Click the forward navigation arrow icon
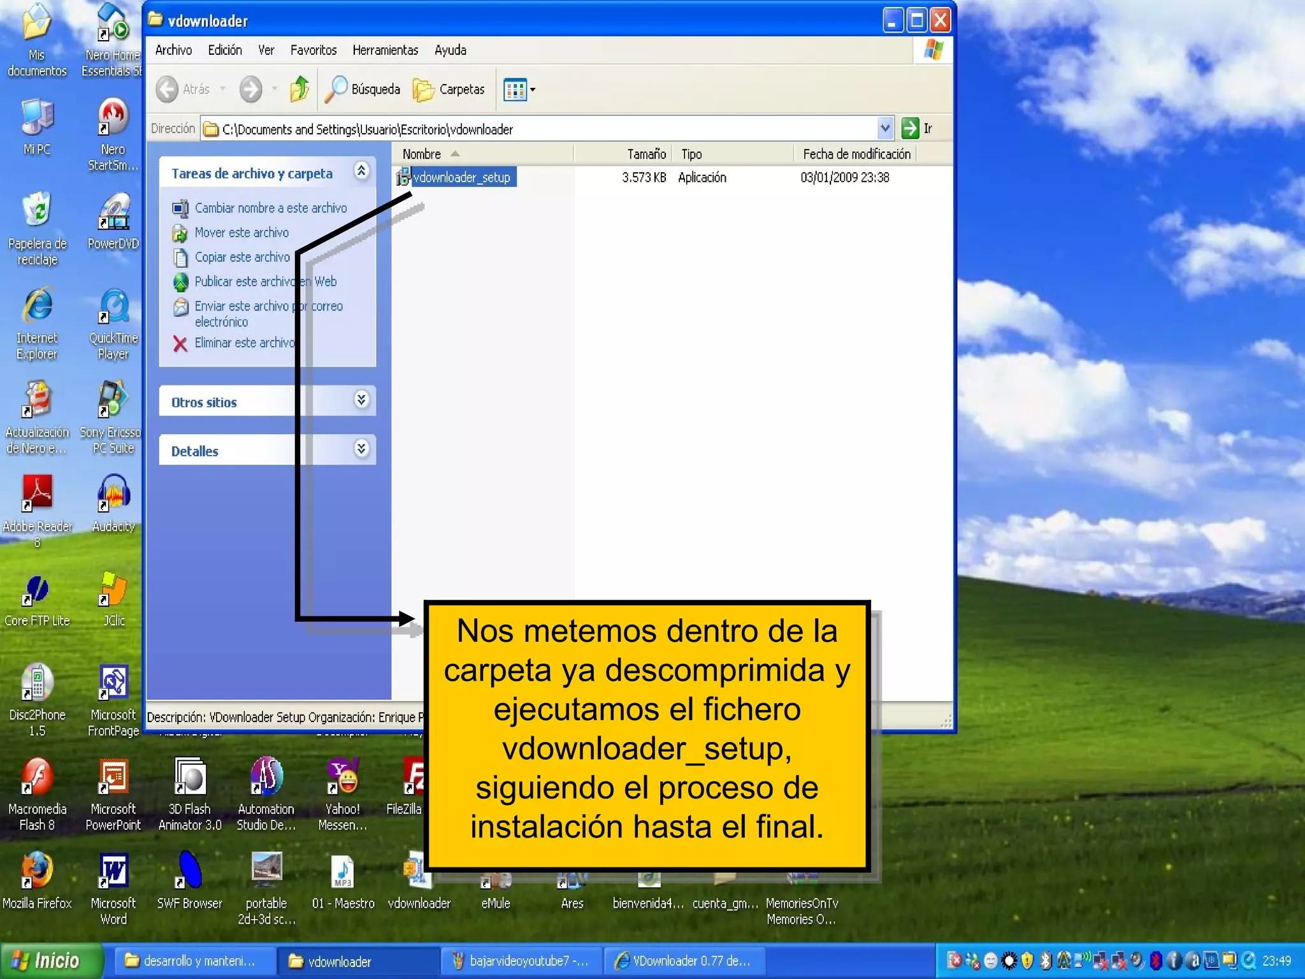 point(250,89)
